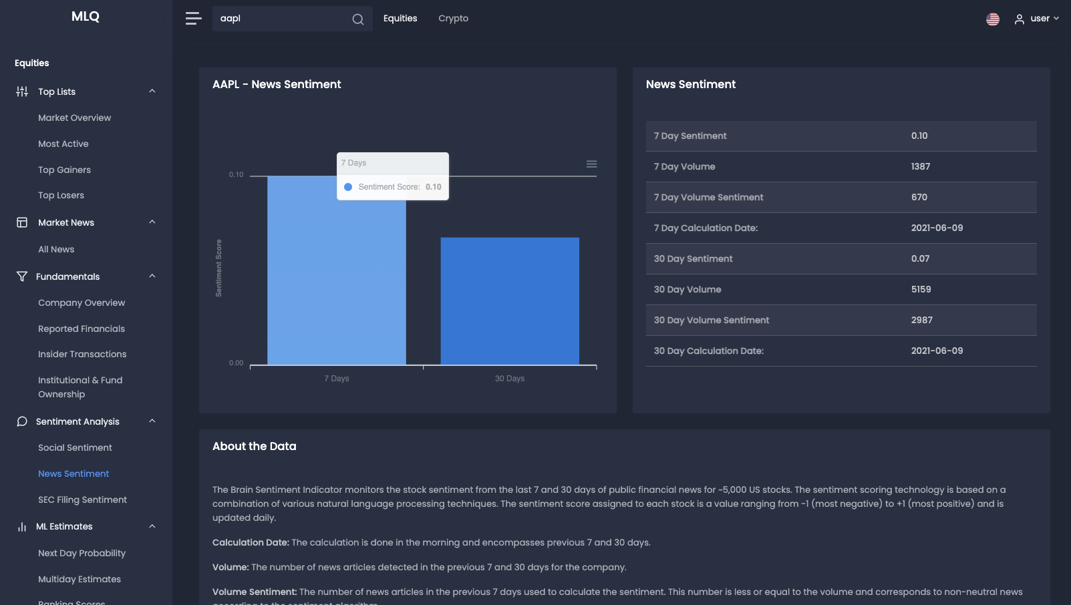
Task: Click the 7 Day Volume Sentiment value 670
Action: tap(919, 197)
